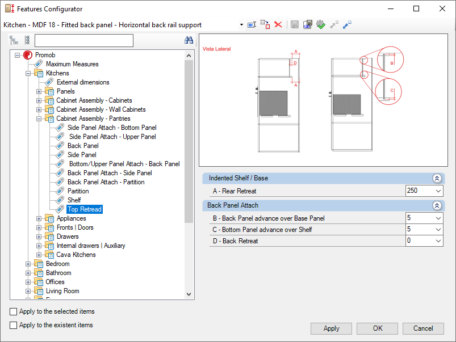
Task: Collapse Cabinet Assembly - Pantries folder
Action: tap(39, 119)
